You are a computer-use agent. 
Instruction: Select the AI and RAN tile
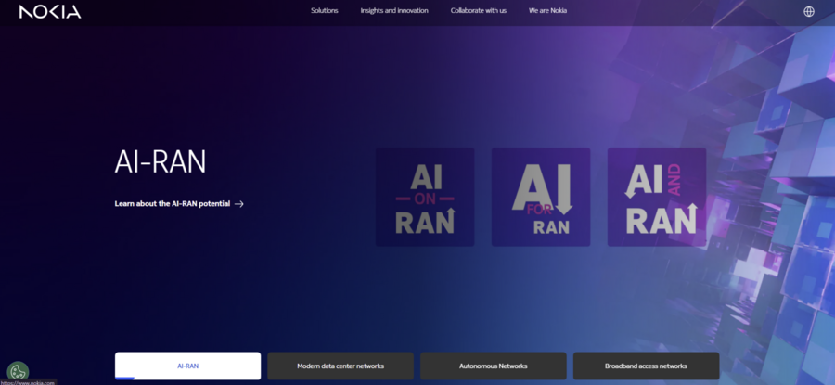[657, 197]
